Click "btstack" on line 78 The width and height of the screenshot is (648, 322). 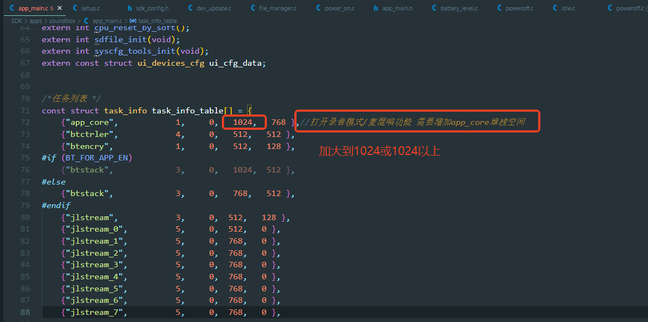tap(86, 193)
